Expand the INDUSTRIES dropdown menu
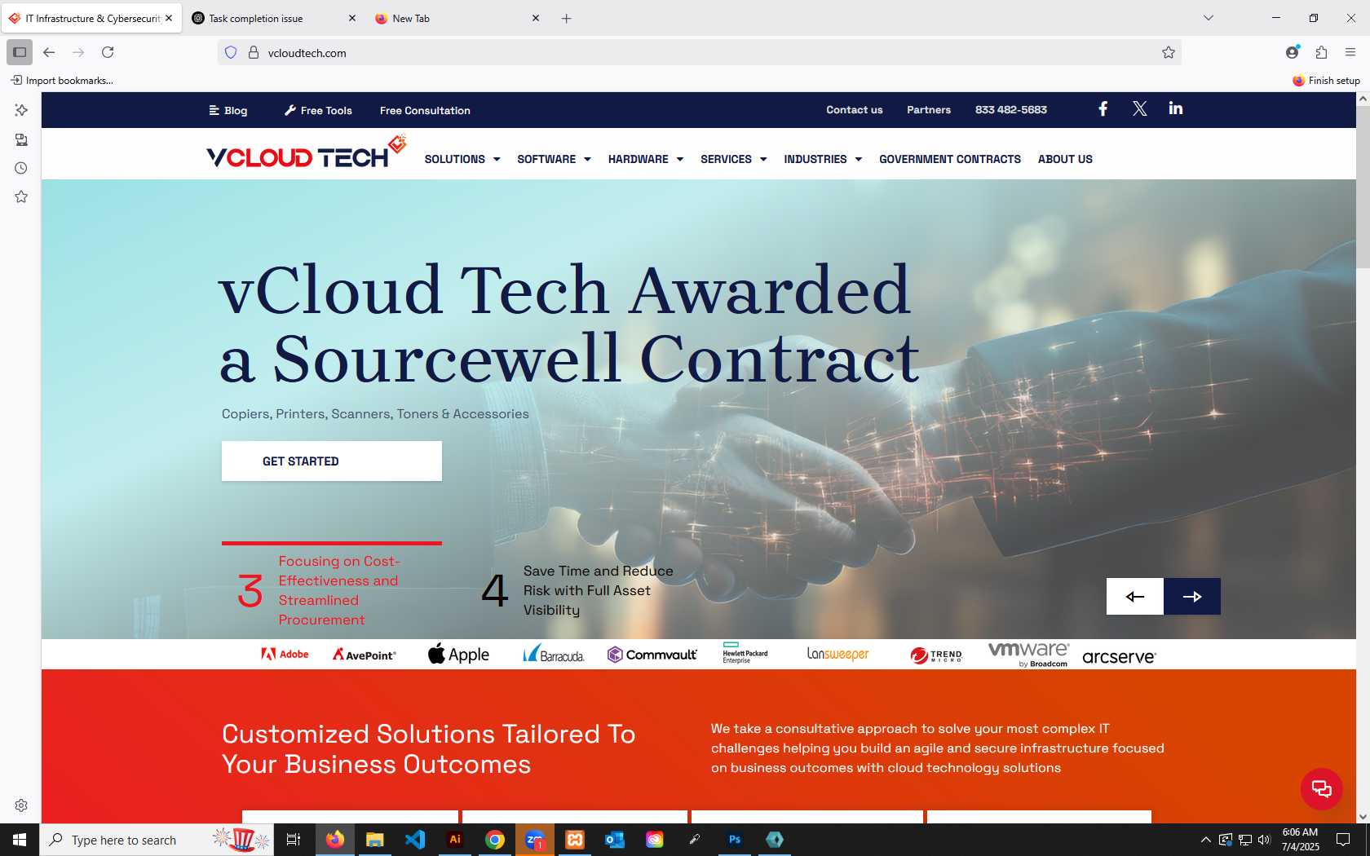This screenshot has width=1370, height=856. click(x=823, y=159)
